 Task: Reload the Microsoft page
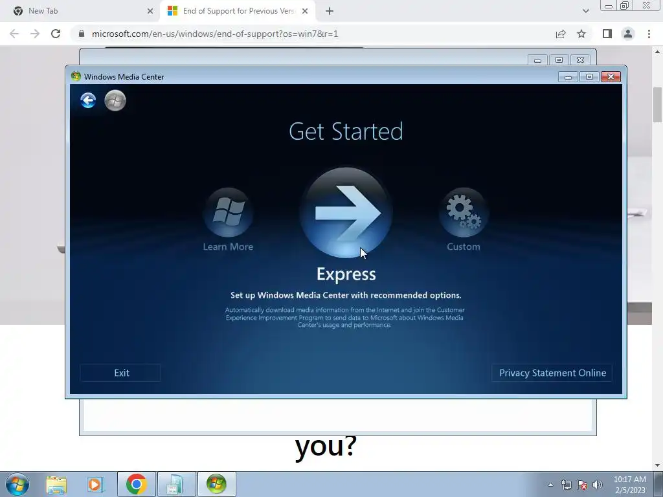pyautogui.click(x=56, y=34)
